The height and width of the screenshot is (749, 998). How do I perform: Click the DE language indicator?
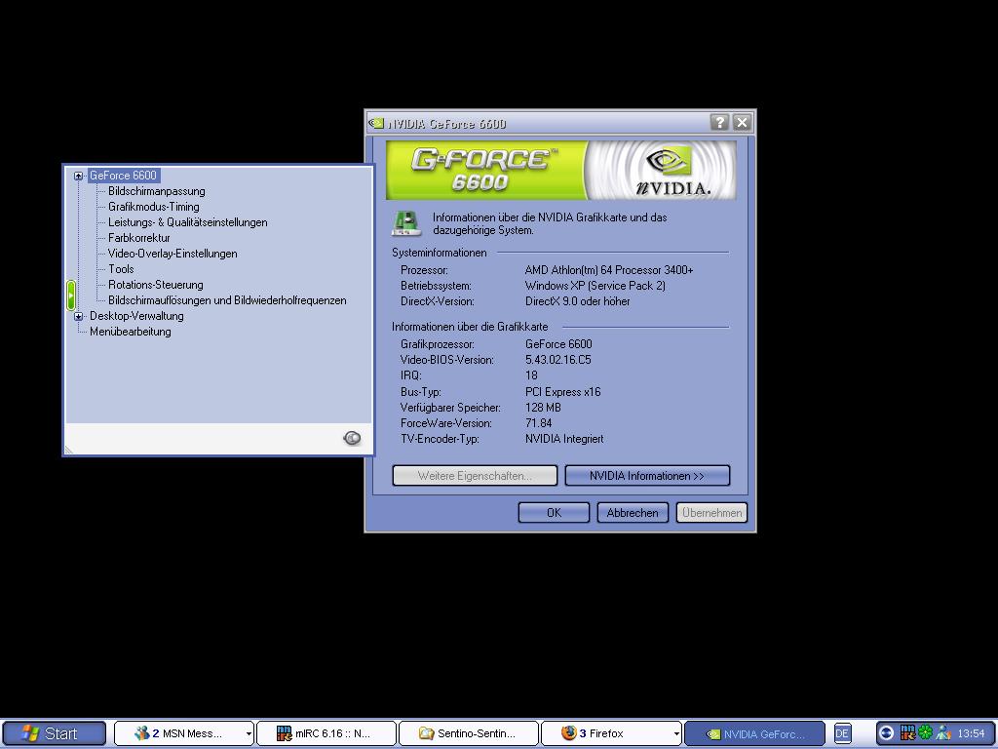[842, 733]
